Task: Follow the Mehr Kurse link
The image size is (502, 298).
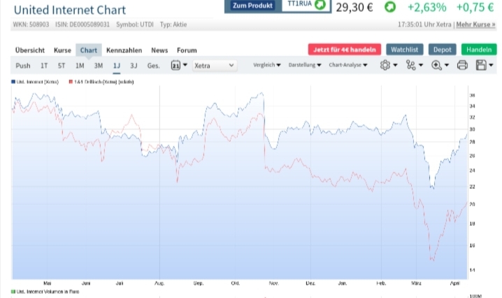Action: click(475, 24)
